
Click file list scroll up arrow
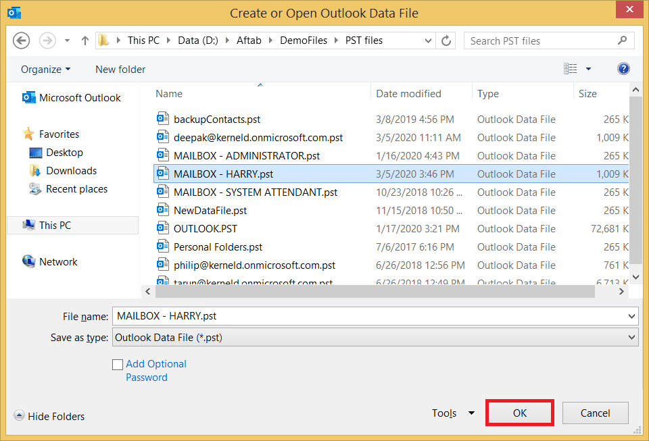click(635, 90)
